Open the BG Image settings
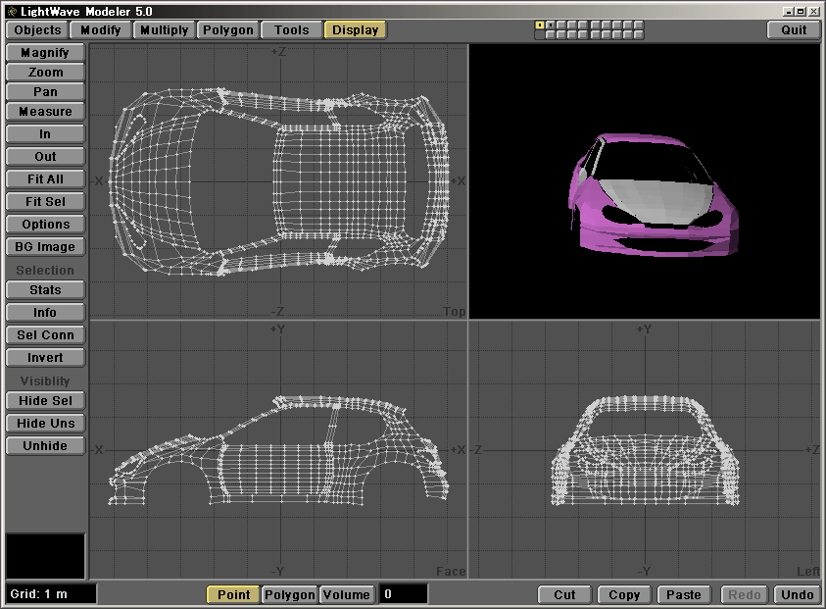 click(45, 247)
